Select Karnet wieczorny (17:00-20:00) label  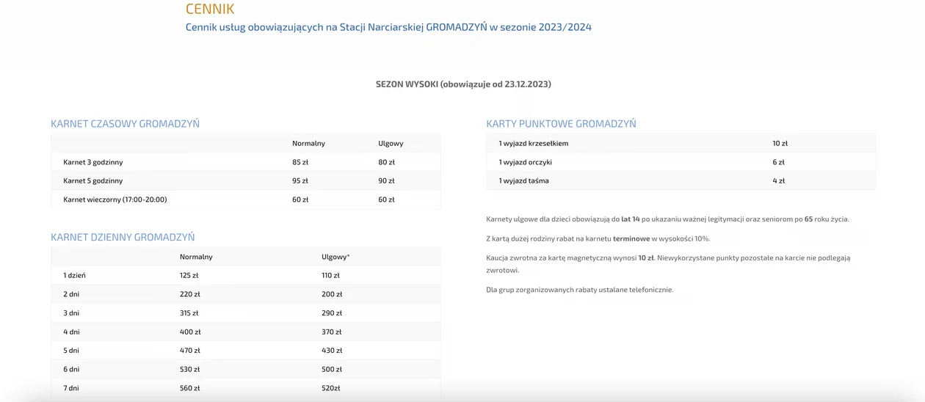115,200
